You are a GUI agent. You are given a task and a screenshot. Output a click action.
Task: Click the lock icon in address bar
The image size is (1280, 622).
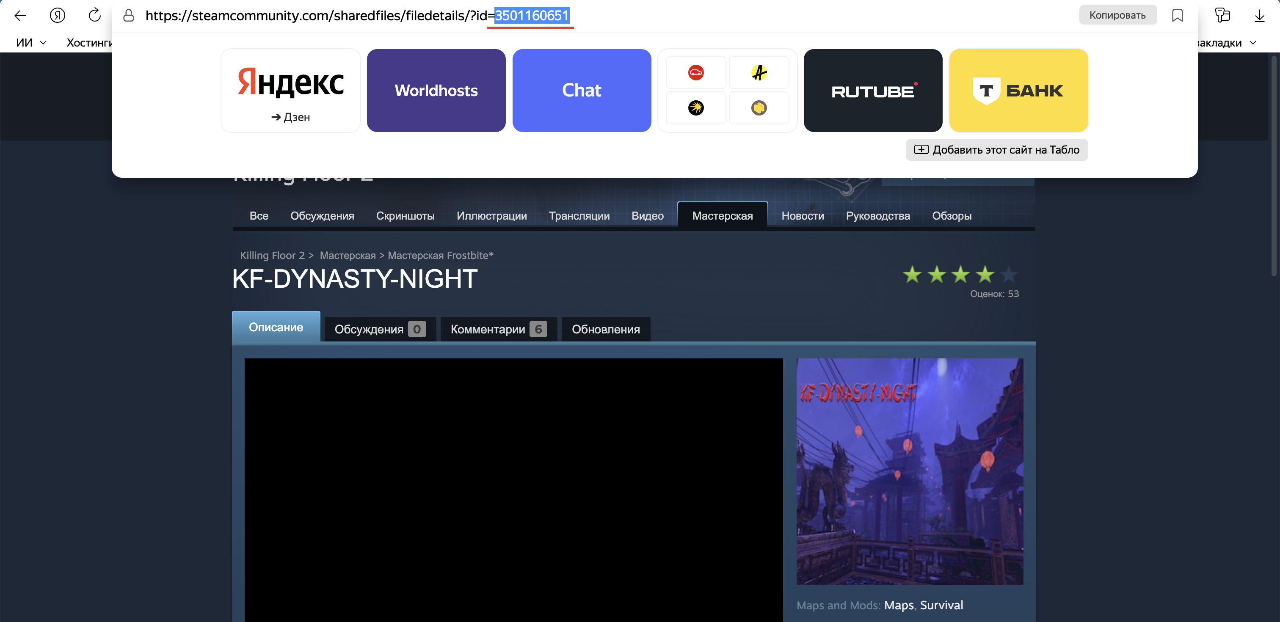[129, 15]
